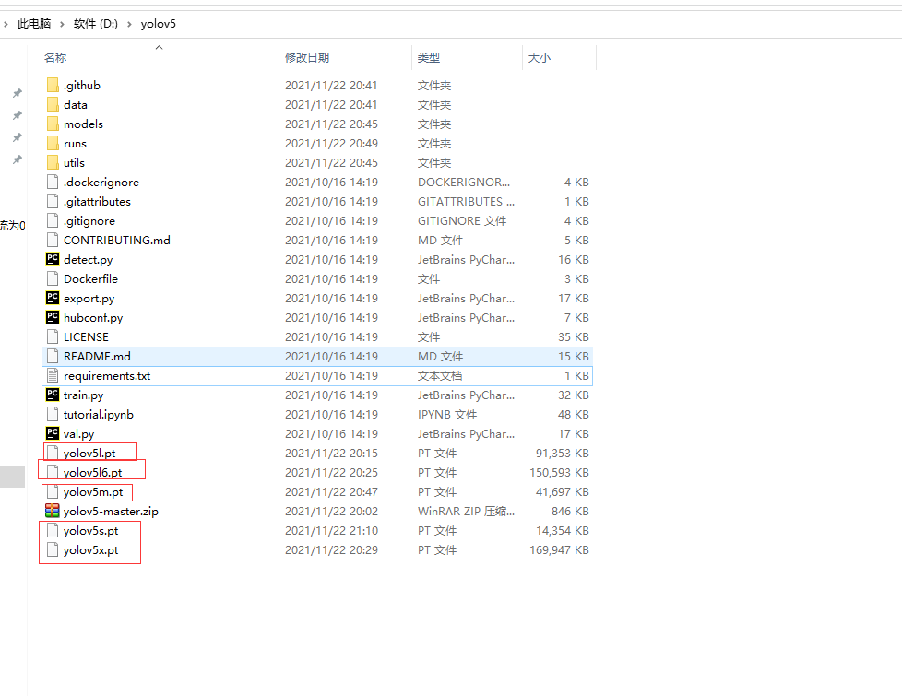
Task: Select the folder name models
Action: (83, 124)
